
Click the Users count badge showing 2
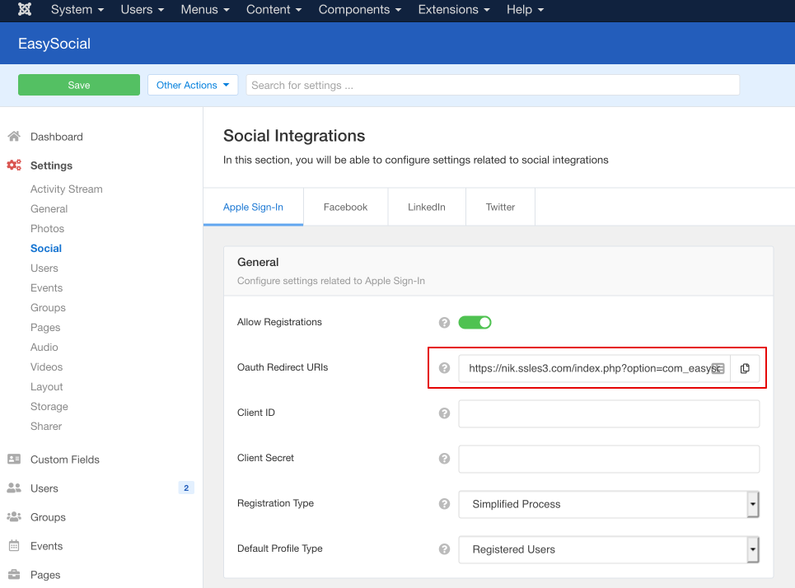point(186,488)
